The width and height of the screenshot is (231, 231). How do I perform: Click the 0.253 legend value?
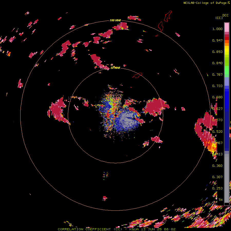217,188
